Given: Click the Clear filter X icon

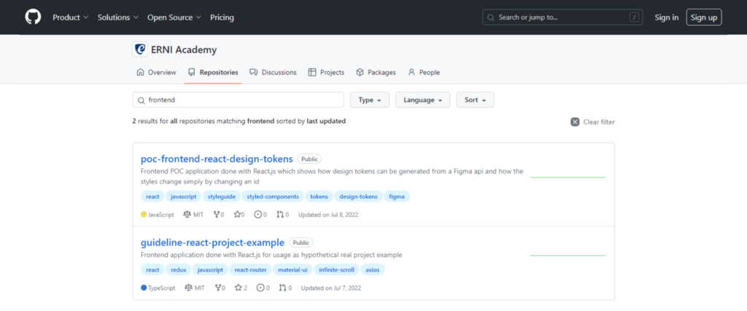Looking at the screenshot, I should tap(575, 122).
